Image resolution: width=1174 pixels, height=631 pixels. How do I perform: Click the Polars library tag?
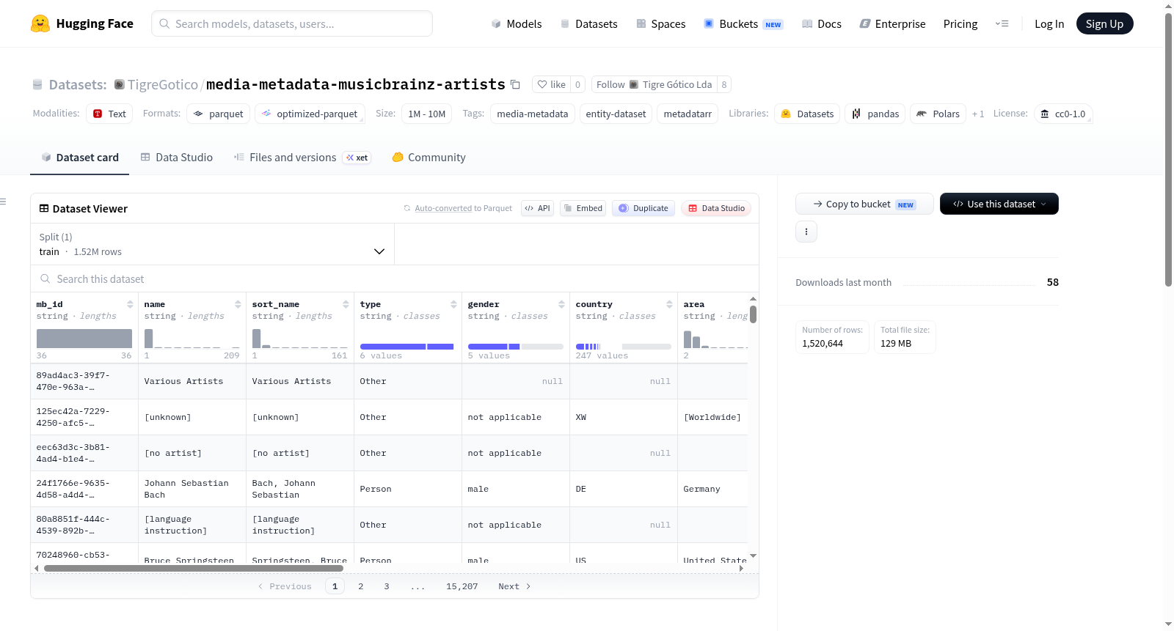pyautogui.click(x=938, y=114)
